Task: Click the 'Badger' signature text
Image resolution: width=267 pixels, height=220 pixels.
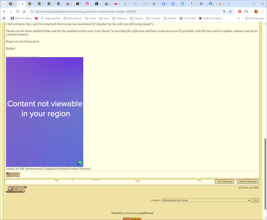Action: pos(10,48)
